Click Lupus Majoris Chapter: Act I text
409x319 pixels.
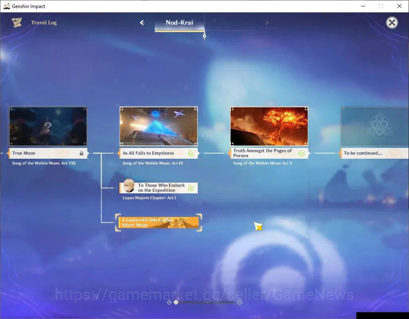pos(149,198)
